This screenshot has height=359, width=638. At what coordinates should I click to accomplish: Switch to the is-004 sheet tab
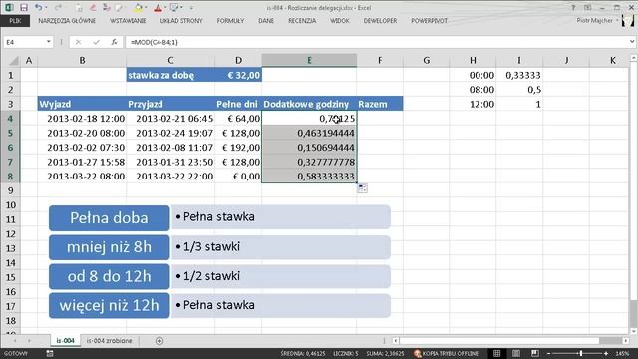(x=65, y=341)
